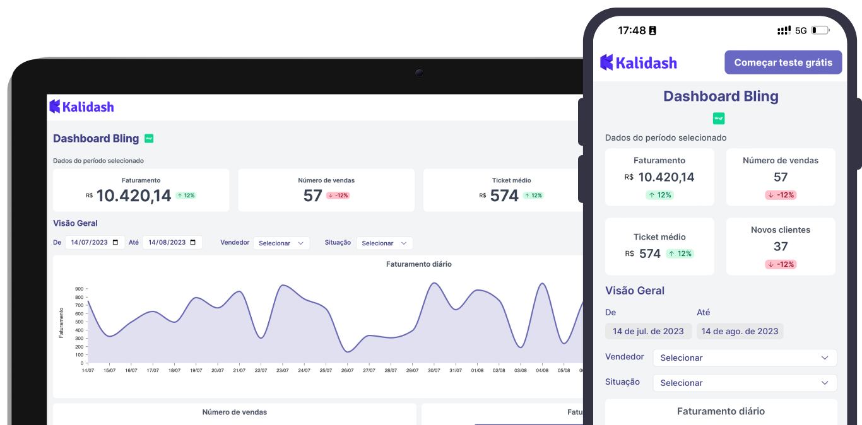The width and height of the screenshot is (862, 425).
Task: Tap the Faturamento card on the phone
Action: (659, 177)
